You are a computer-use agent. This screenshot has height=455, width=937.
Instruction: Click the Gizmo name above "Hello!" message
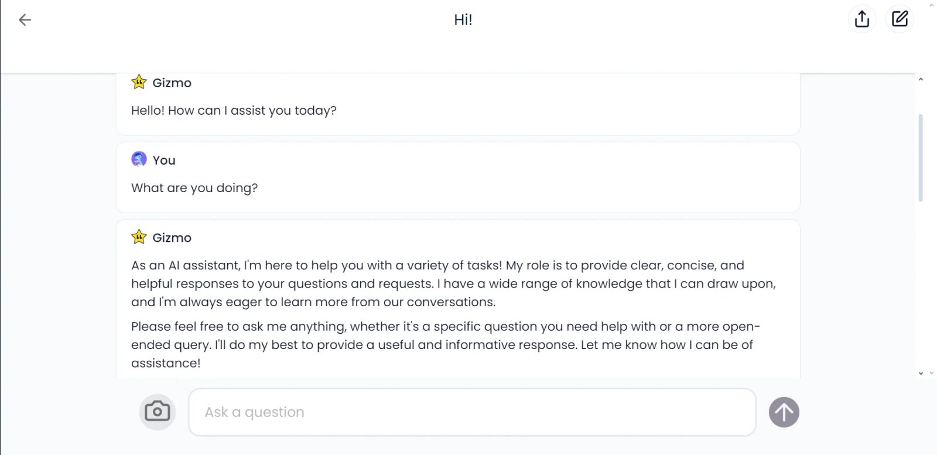(x=172, y=83)
